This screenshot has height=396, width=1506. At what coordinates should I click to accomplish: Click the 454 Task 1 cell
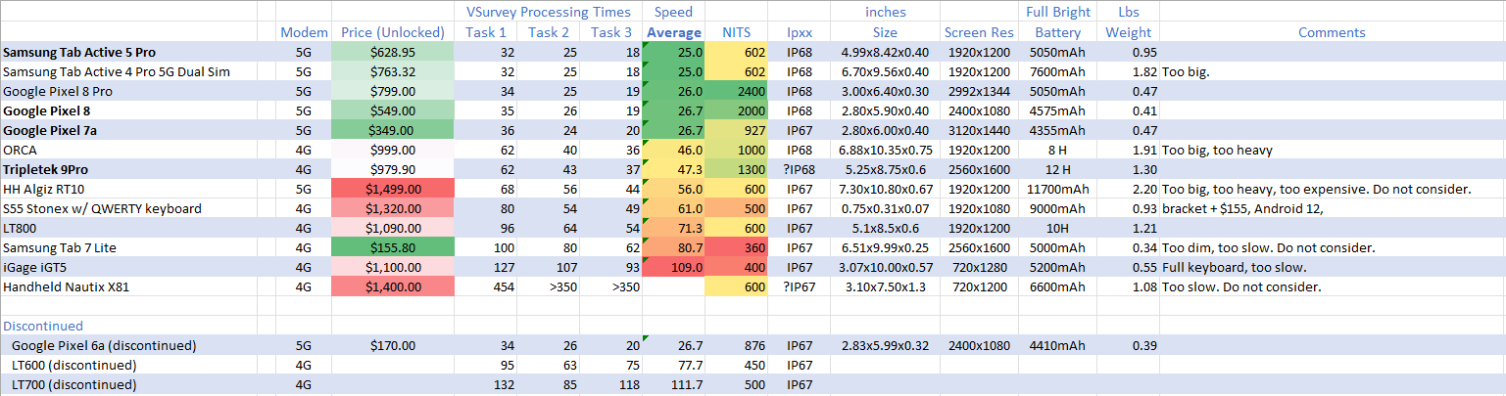point(488,286)
